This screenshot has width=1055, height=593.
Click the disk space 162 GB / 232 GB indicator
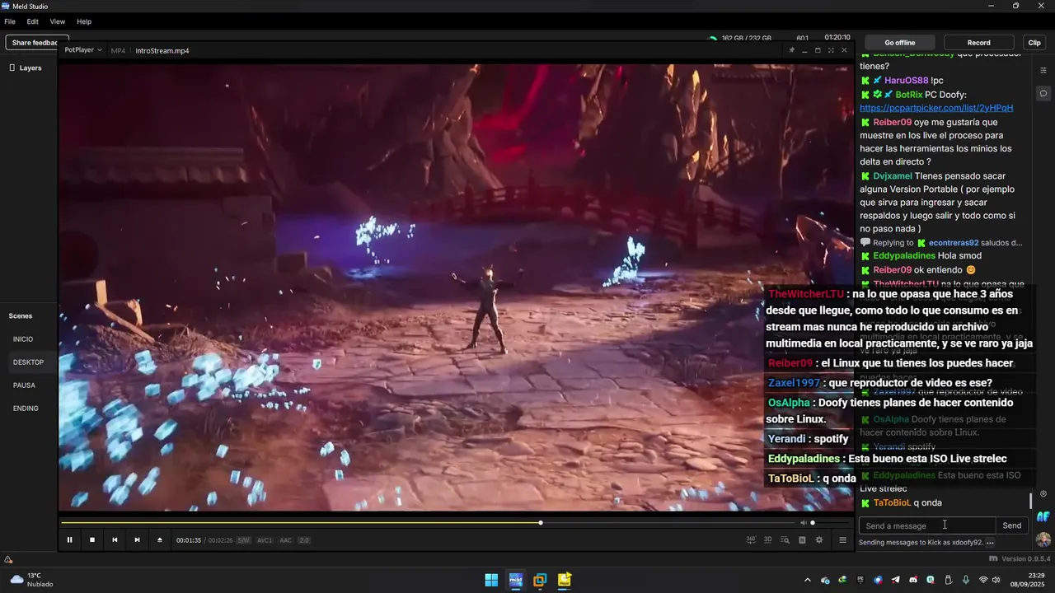point(741,38)
